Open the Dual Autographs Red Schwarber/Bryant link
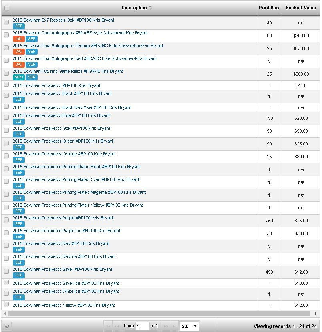 (84, 58)
